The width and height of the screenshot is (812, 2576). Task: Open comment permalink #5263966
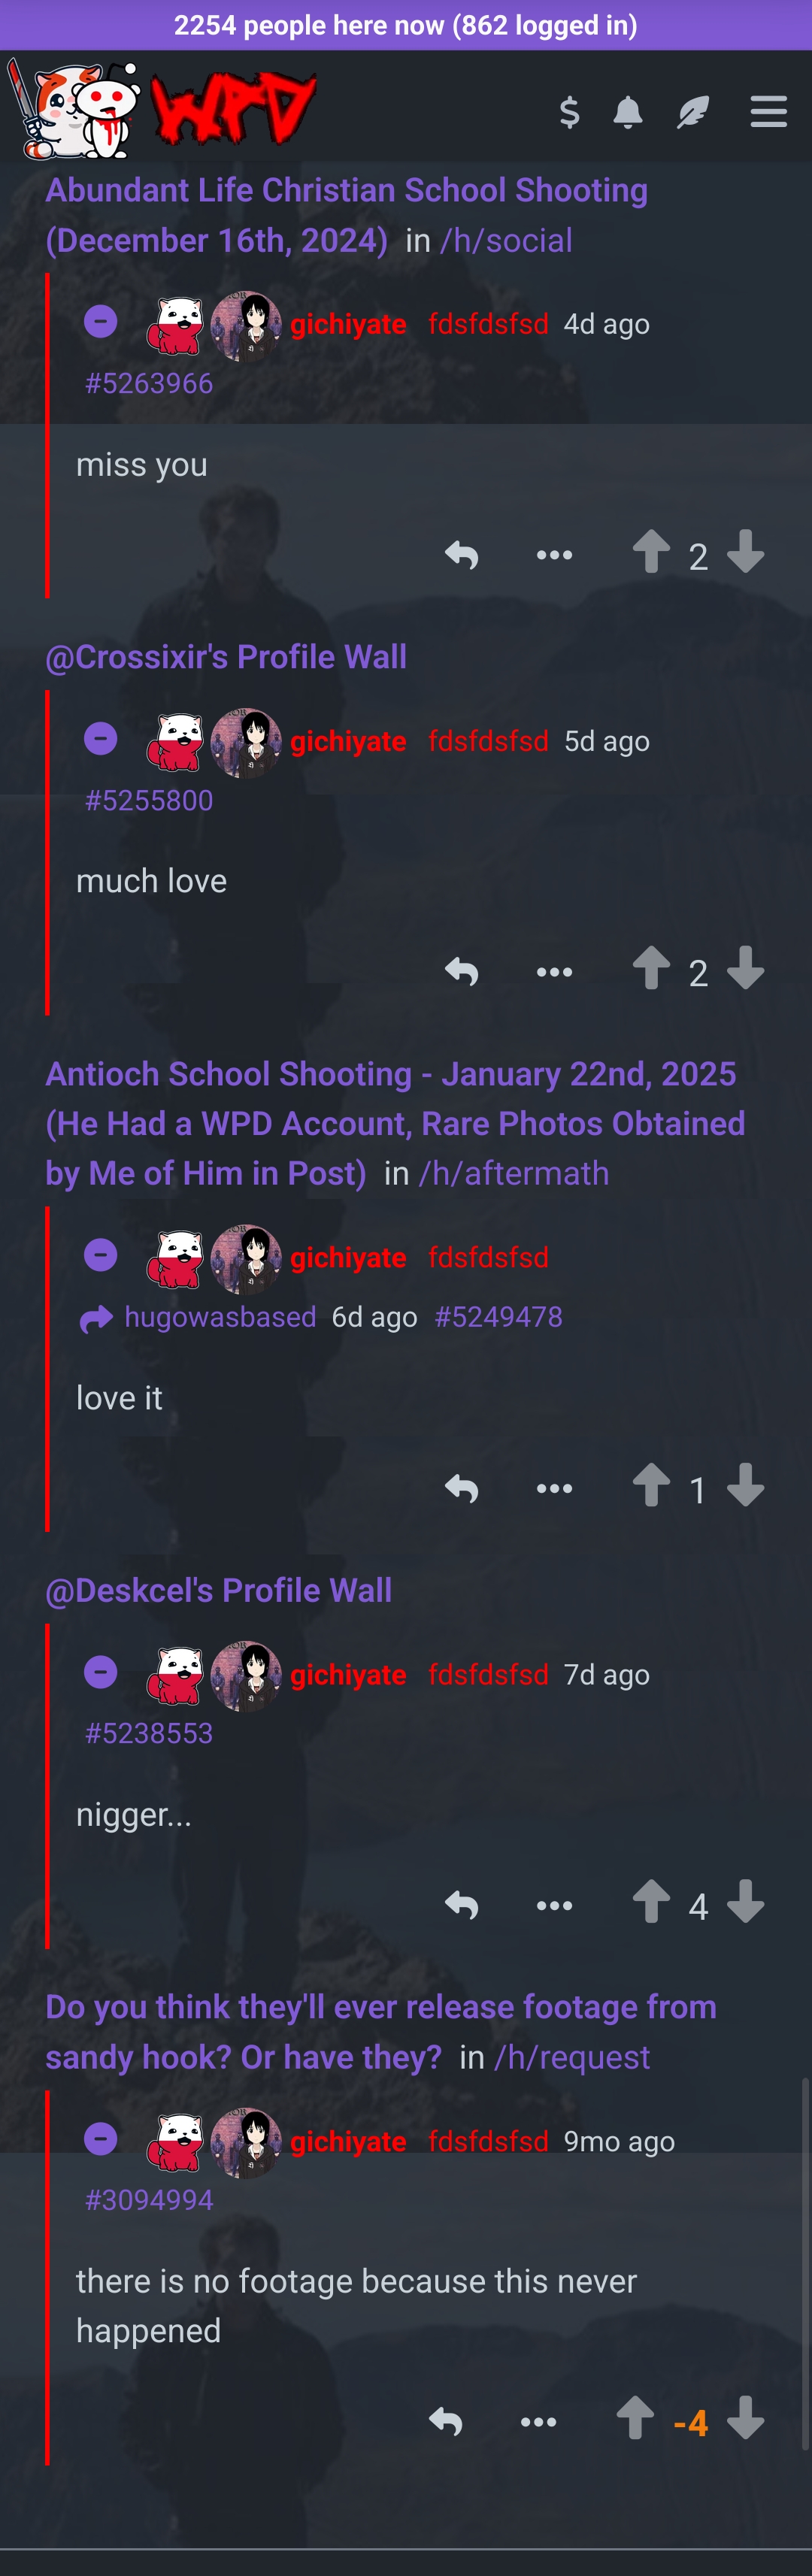149,383
